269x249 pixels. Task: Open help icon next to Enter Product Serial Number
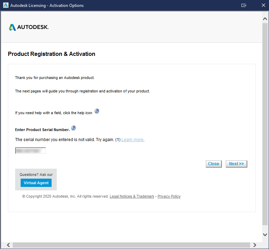pos(73,128)
